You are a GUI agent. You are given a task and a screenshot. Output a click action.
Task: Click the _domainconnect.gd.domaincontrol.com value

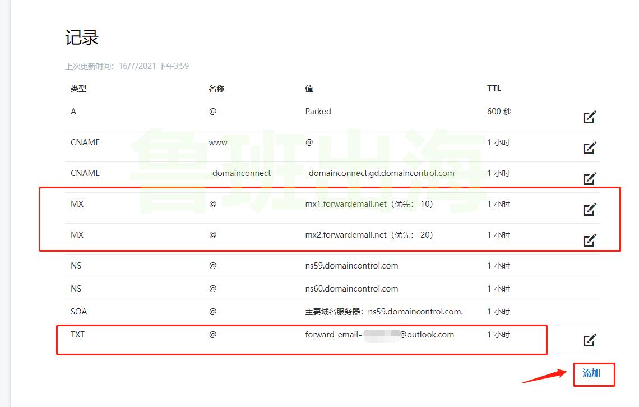tap(379, 173)
